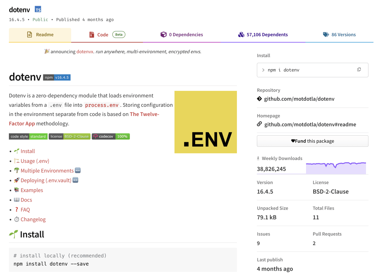Click the codecov 100% badge
This screenshot has width=383, height=276.
point(111,136)
